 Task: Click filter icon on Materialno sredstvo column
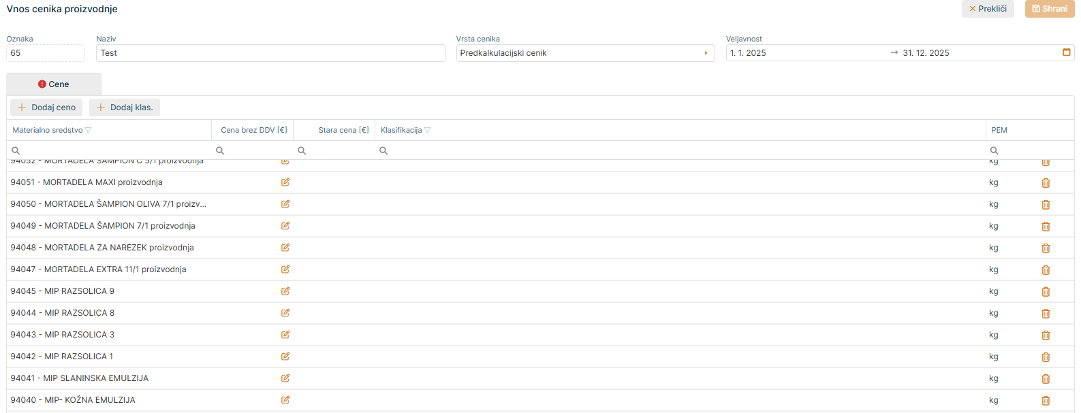pos(89,131)
